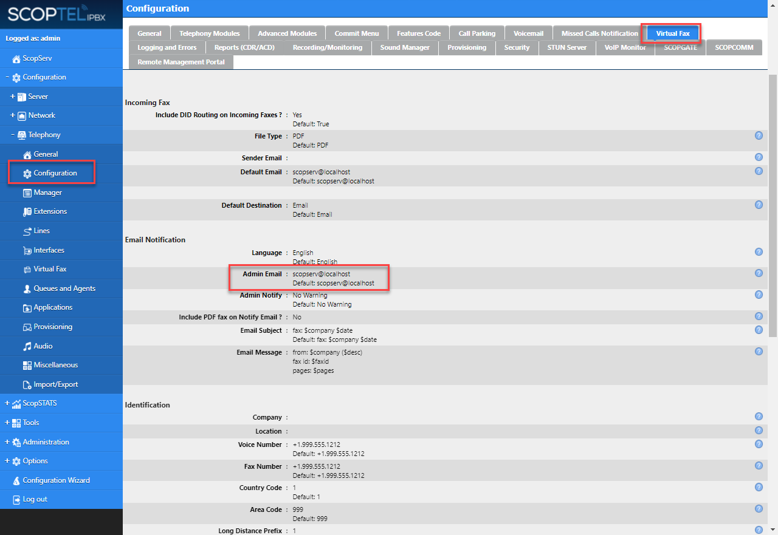Click the Extensions phone icon in sidebar

pyautogui.click(x=27, y=212)
